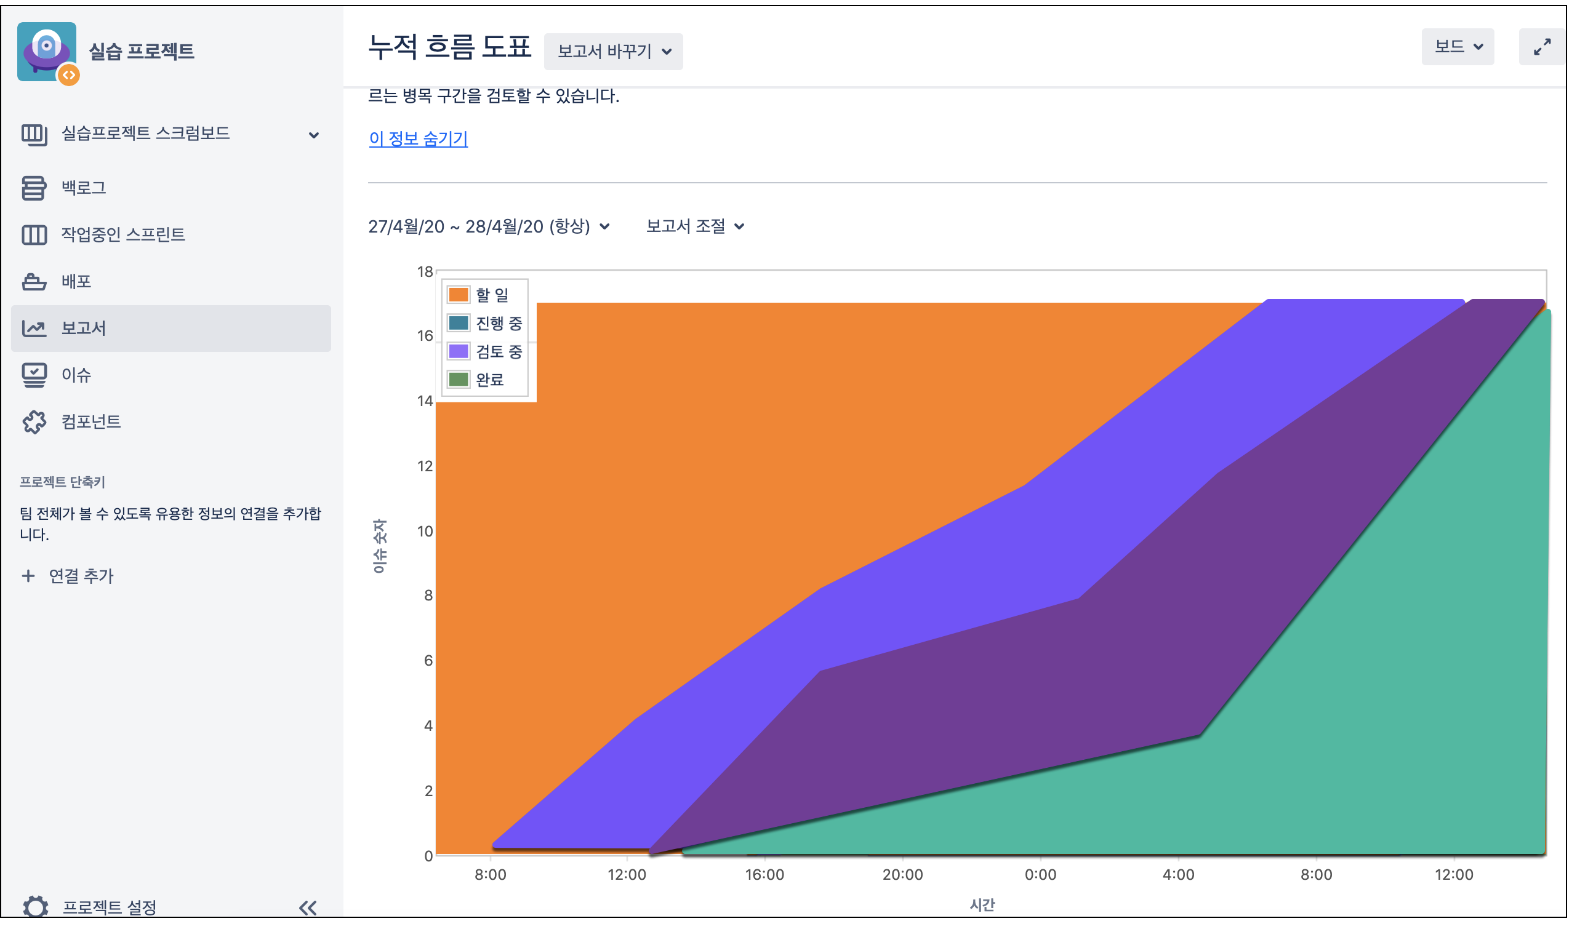Open the 보드 dropdown at top right

pyautogui.click(x=1458, y=47)
